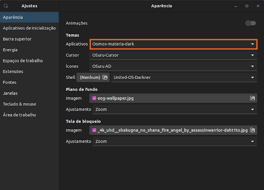Open Ícones dropdown showing OSuru AD
264x190 pixels.
pyautogui.click(x=173, y=66)
